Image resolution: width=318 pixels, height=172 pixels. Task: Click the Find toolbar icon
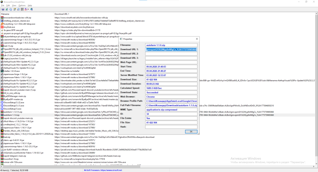[x=18, y=9]
